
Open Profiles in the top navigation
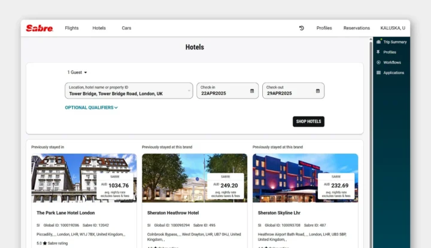(x=324, y=28)
